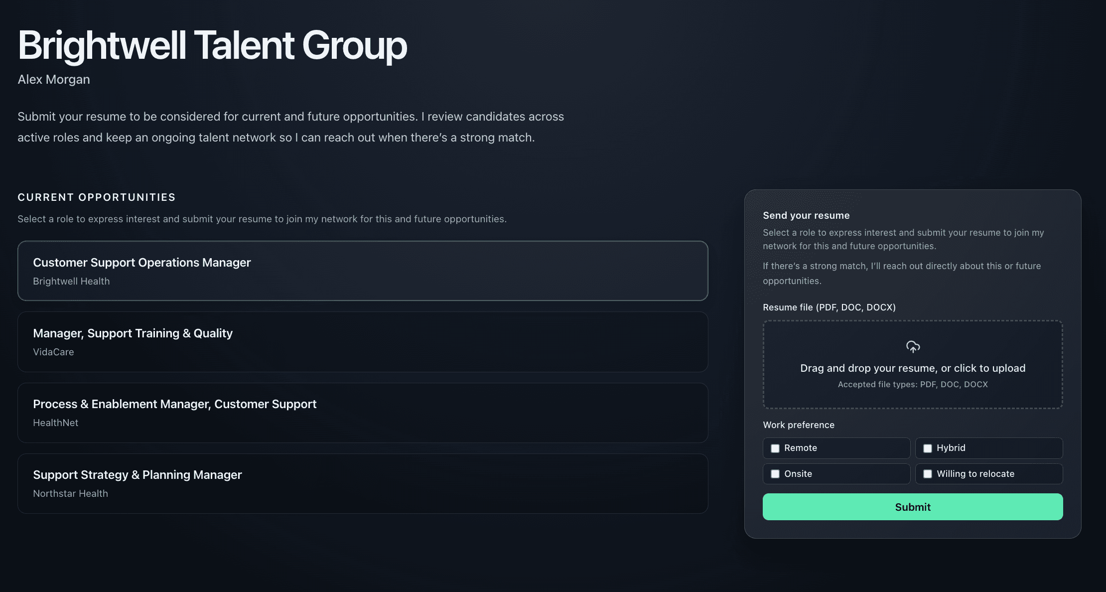The image size is (1106, 592).
Task: Click the Accepted file types hint text
Action: pyautogui.click(x=913, y=384)
